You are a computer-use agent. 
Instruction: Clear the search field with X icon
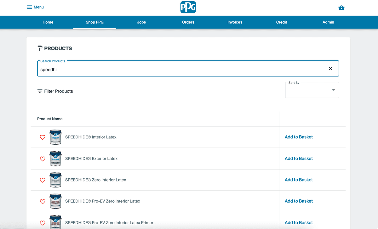(x=330, y=69)
